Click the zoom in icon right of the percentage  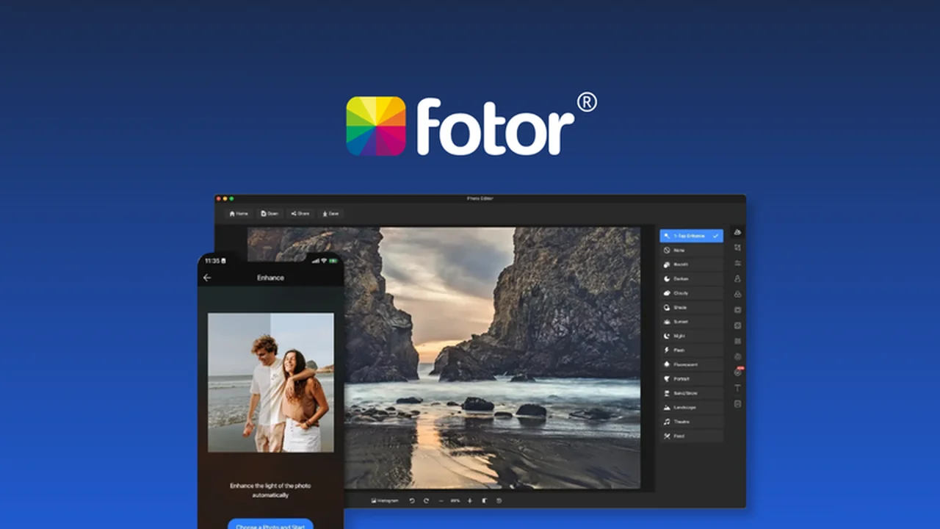click(x=470, y=500)
